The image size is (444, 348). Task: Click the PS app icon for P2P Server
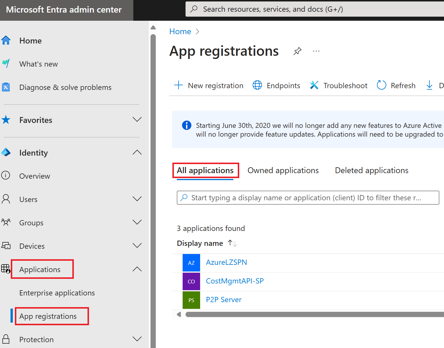pos(191,300)
